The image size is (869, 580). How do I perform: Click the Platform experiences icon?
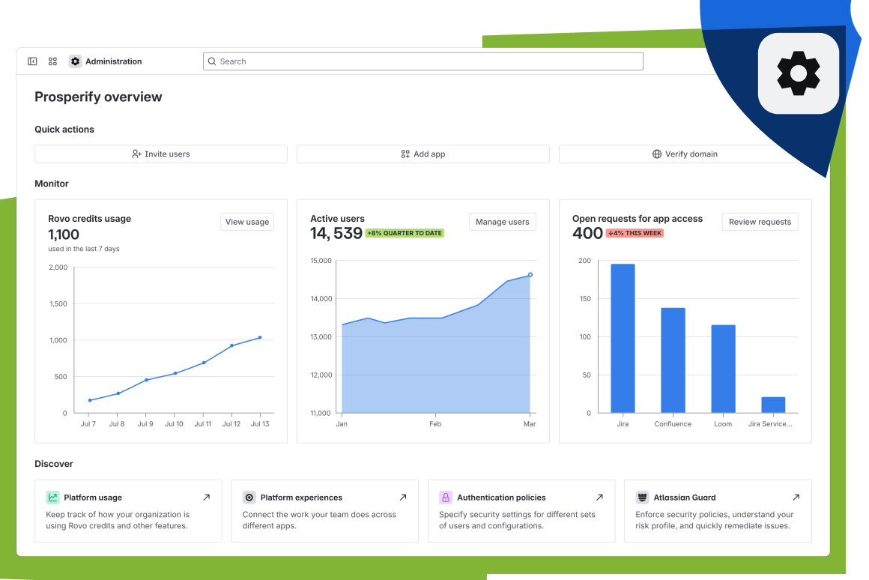coord(249,498)
